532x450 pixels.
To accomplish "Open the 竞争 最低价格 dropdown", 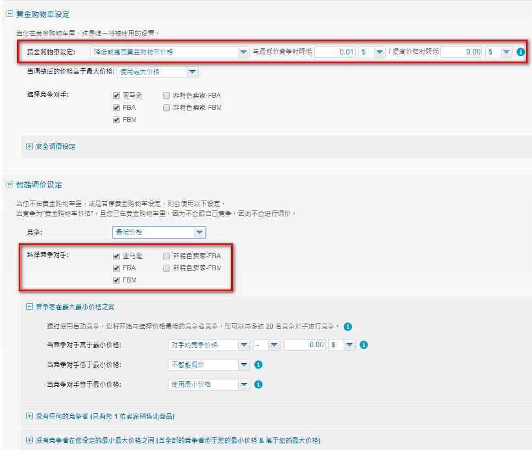I will click(200, 232).
